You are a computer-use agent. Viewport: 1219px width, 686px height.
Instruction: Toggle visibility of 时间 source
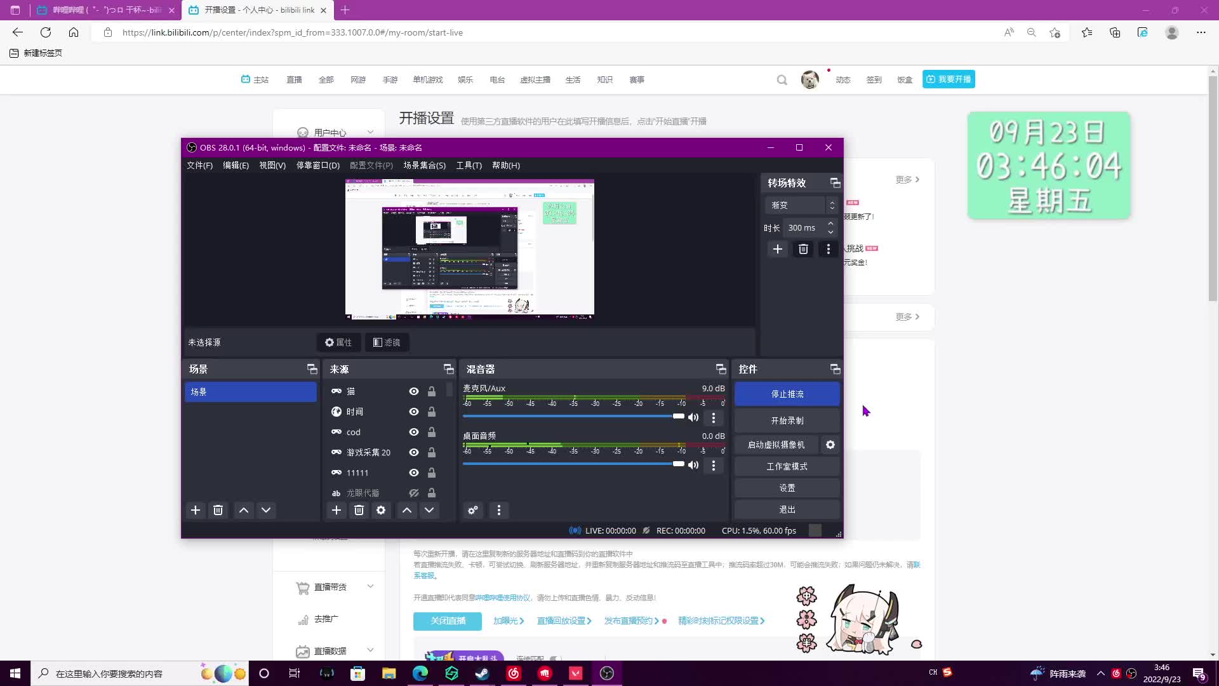pyautogui.click(x=414, y=412)
